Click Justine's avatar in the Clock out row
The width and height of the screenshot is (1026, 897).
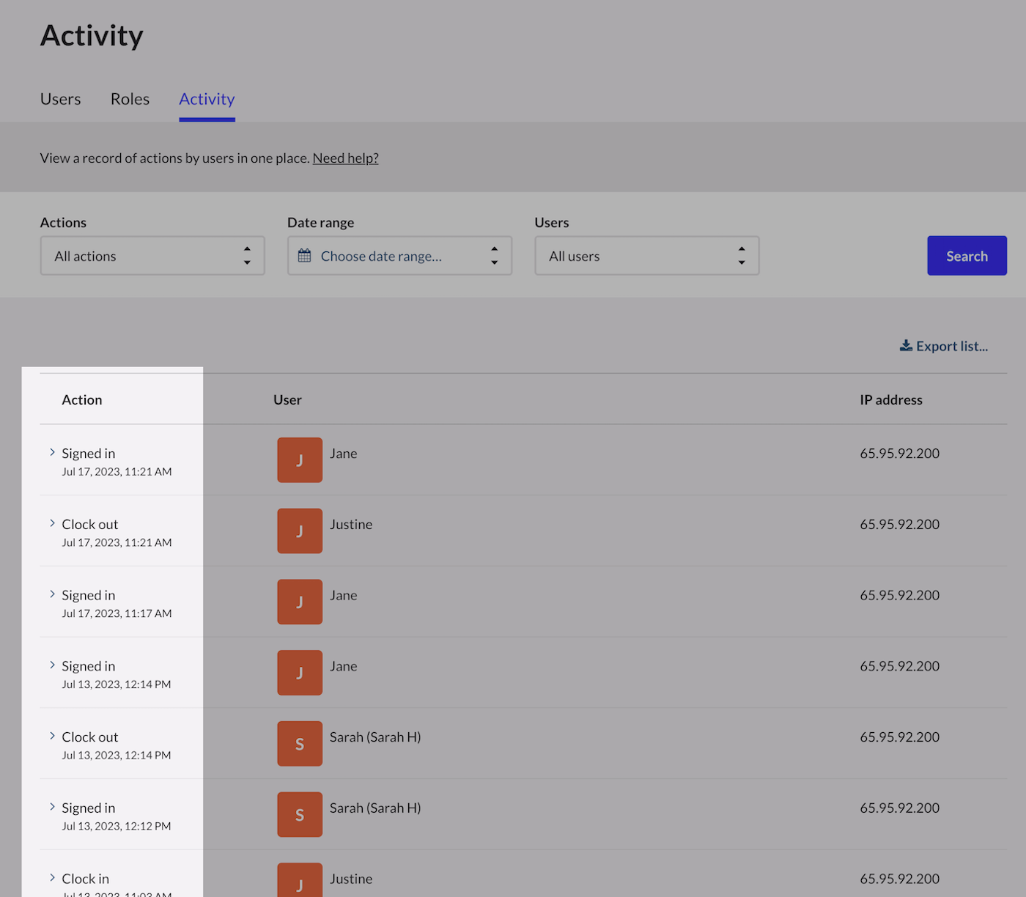pyautogui.click(x=300, y=531)
